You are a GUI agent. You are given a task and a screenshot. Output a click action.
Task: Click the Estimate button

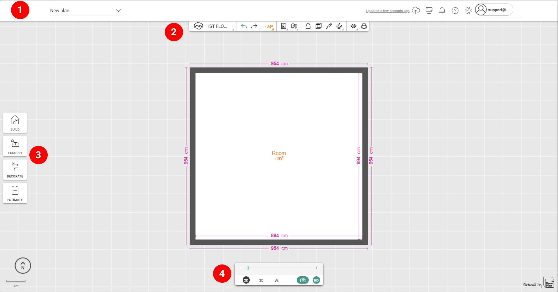pos(15,193)
